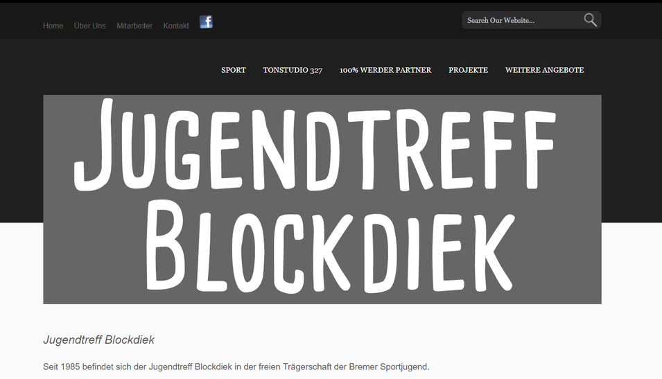The width and height of the screenshot is (662, 379).
Task: Visit the Mitarbeiter page
Action: pyautogui.click(x=134, y=26)
